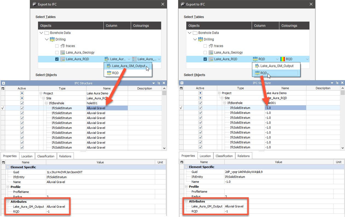Viewport: 345px width, 217px height.
Task: Uncheck Active box for hole001 IfcBorehole in left panel
Action: click(22, 103)
